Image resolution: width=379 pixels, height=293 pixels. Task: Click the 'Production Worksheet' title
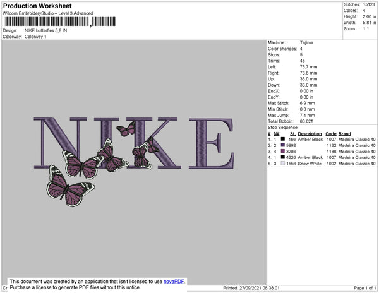point(37,6)
